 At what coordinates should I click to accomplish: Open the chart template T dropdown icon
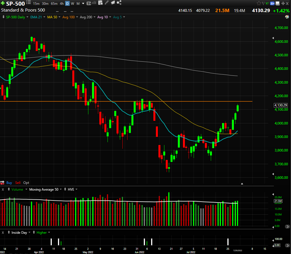point(89,3)
